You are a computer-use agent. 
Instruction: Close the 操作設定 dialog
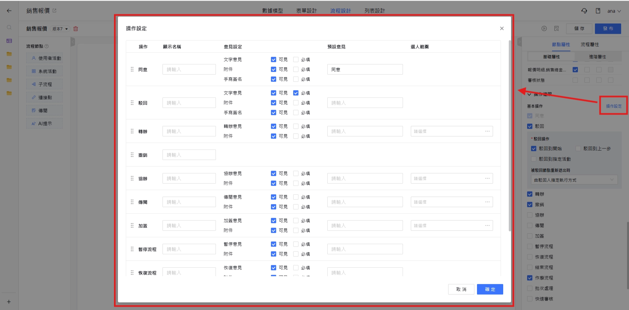502,28
